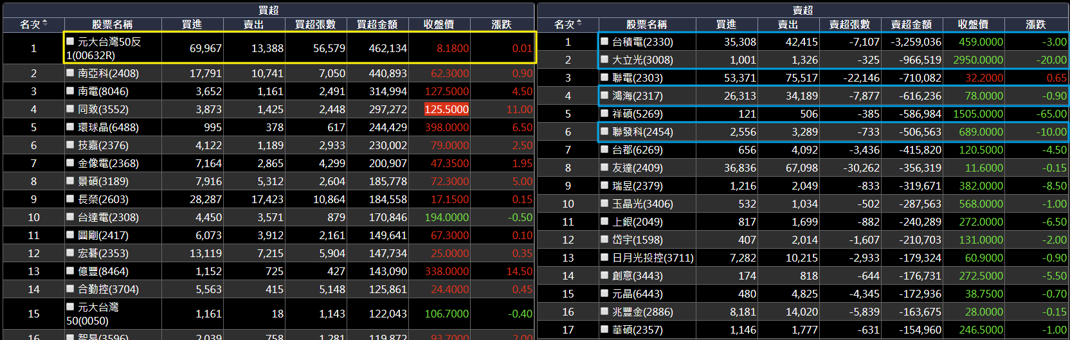Tick checkbox for 日月光投控(3711)
This screenshot has height=340, width=1070.
[x=604, y=257]
